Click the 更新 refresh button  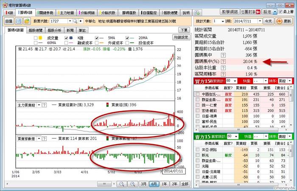click(x=284, y=21)
